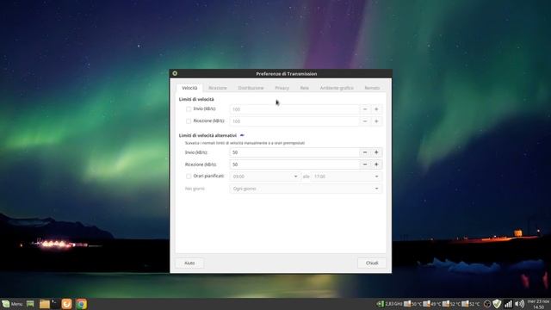Click the panel clock showing 14:50
The image size is (551, 310).
click(x=538, y=304)
